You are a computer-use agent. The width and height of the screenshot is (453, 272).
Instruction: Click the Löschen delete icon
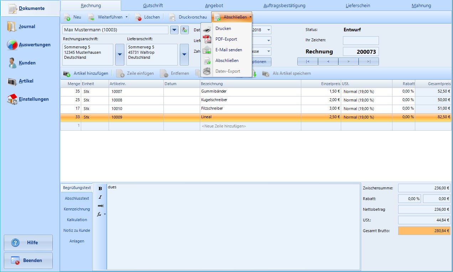(x=138, y=17)
